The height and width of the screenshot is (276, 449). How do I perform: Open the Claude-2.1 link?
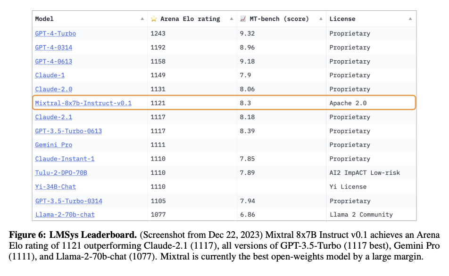click(54, 117)
